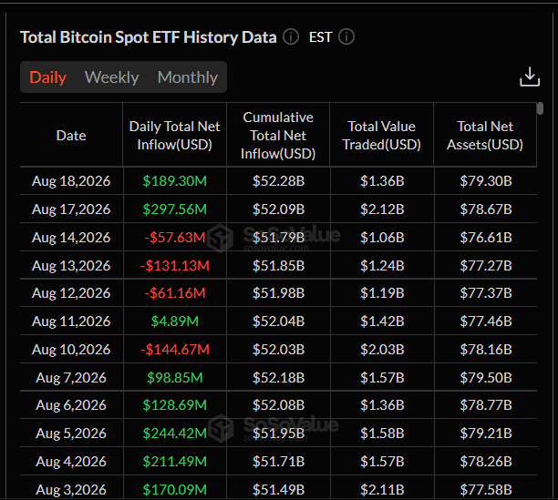Select the $189.30M inflow value

175,181
